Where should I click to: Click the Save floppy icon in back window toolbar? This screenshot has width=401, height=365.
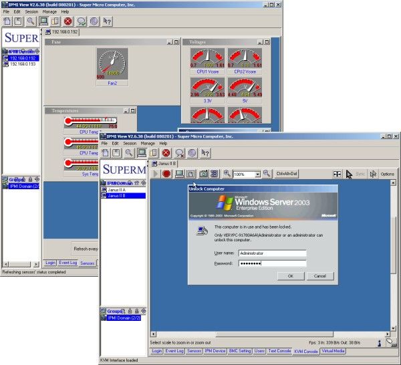coord(18,21)
